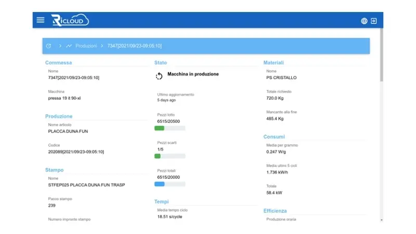
Task: Click the Pezzi scarti progress bar
Action: coord(170,157)
